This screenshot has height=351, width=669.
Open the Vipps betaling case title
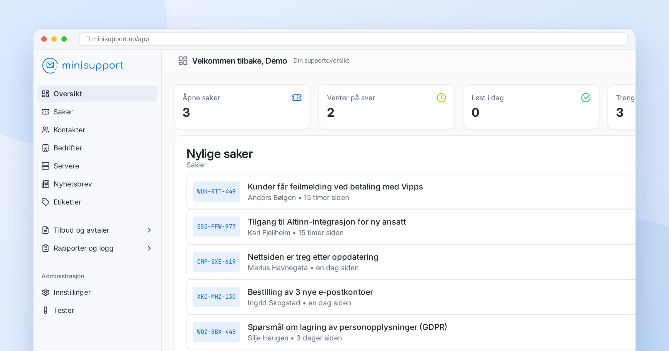pos(335,187)
